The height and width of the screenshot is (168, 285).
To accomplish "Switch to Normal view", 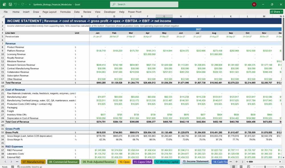I will coord(234,167).
